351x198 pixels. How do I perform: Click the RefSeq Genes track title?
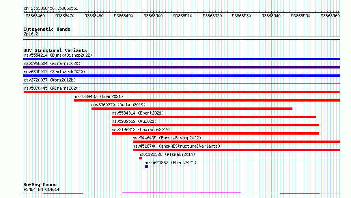point(40,185)
